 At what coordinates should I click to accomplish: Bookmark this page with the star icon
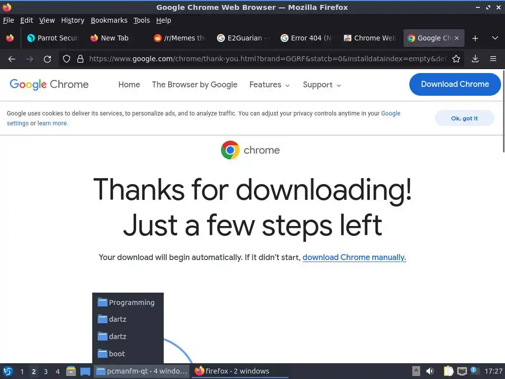click(x=456, y=59)
